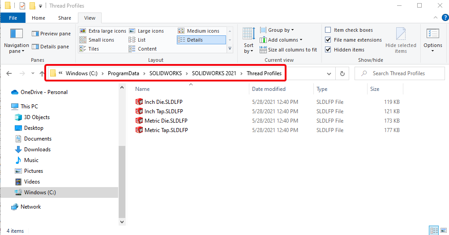This screenshot has width=449, height=235.
Task: Choose Large icons layout
Action: click(x=147, y=30)
